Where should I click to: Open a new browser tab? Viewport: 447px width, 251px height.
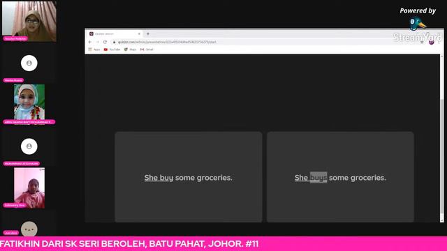click(x=148, y=33)
